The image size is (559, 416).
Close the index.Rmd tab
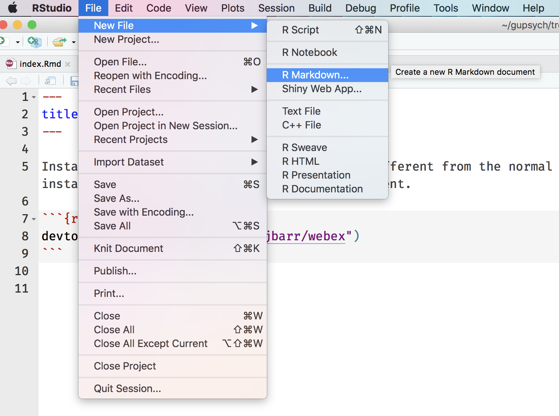68,64
